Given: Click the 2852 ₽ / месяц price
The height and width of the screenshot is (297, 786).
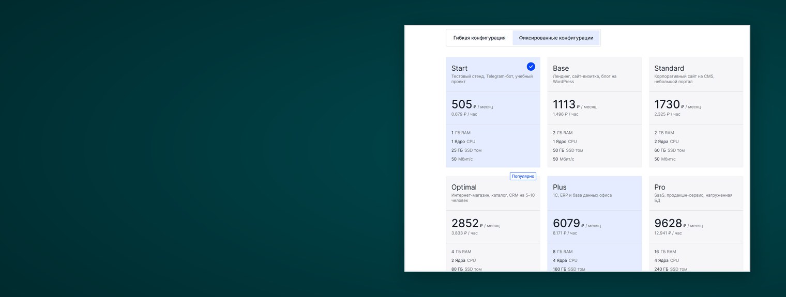Looking at the screenshot, I should click(475, 224).
